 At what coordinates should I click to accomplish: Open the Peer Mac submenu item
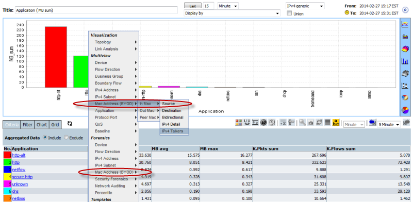(149, 117)
